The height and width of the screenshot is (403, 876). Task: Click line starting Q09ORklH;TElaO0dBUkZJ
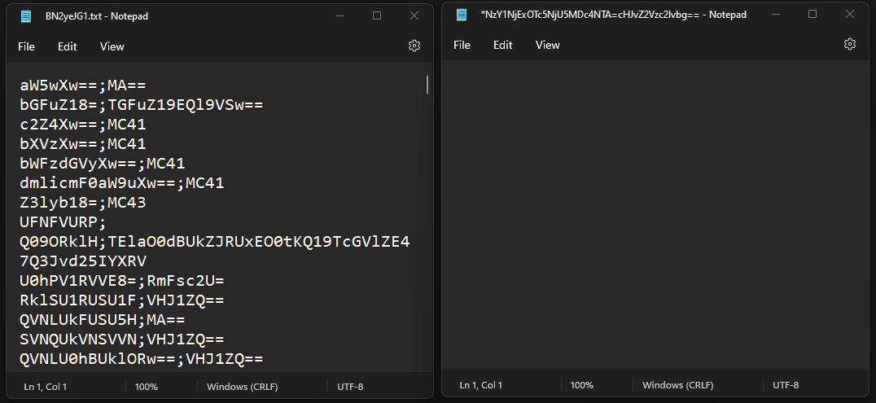click(x=215, y=242)
